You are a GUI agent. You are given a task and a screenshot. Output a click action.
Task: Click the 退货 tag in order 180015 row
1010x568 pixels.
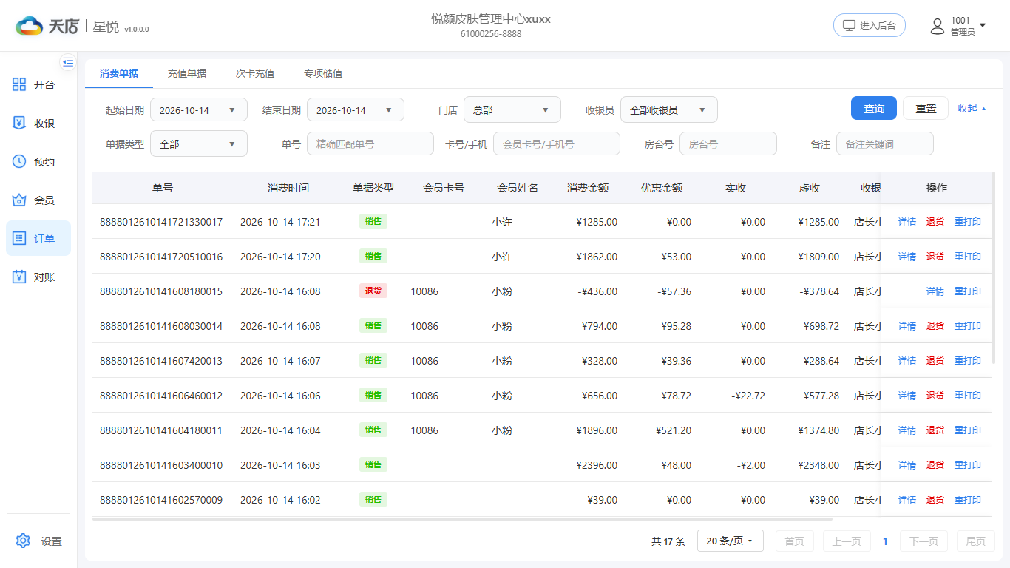click(373, 291)
